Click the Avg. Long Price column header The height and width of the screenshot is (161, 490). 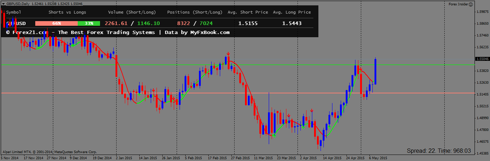[x=292, y=12]
